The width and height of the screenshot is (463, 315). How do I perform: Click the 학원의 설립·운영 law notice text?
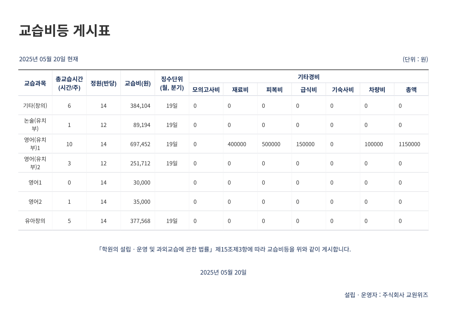coord(224,249)
